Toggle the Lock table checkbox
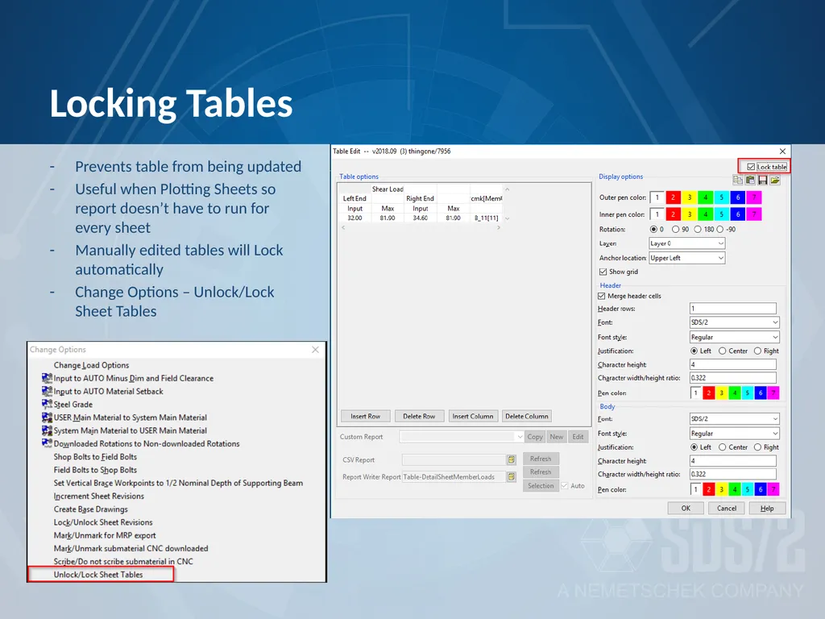This screenshot has height=619, width=825. point(751,167)
